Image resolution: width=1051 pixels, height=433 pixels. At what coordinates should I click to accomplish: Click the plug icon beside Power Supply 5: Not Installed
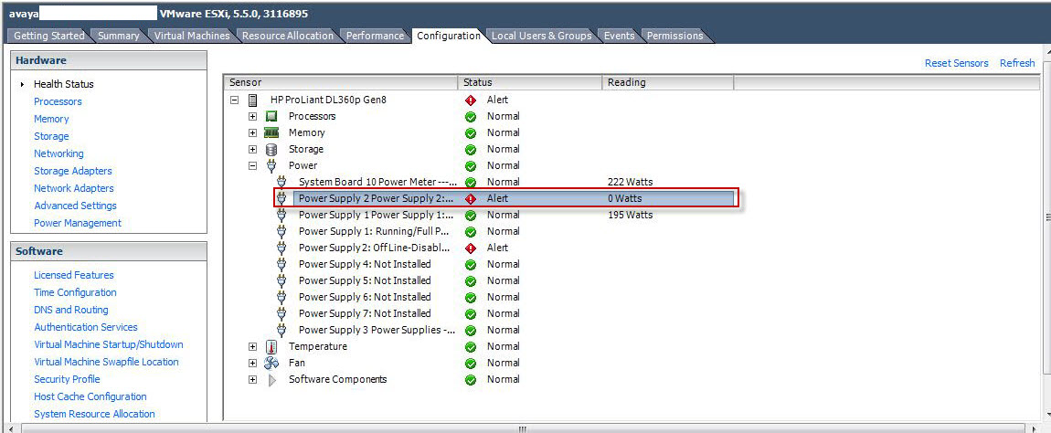(281, 280)
